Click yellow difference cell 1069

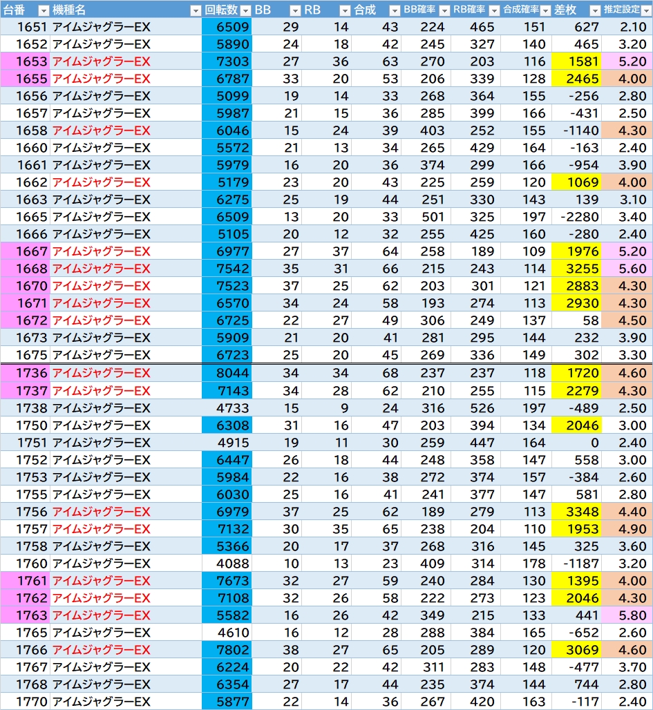(x=576, y=182)
